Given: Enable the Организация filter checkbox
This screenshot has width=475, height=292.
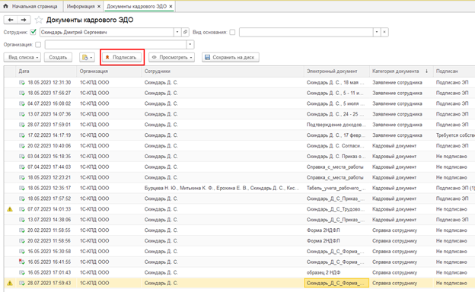Looking at the screenshot, I should click(x=38, y=44).
